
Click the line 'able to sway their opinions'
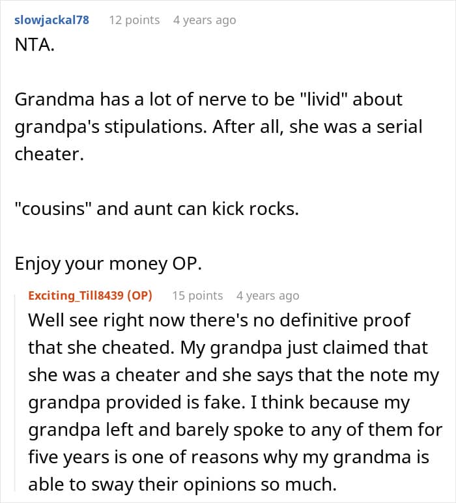tap(182, 485)
